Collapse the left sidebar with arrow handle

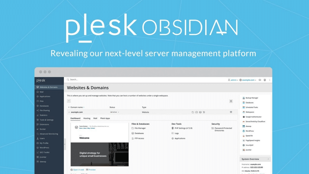coord(65,144)
